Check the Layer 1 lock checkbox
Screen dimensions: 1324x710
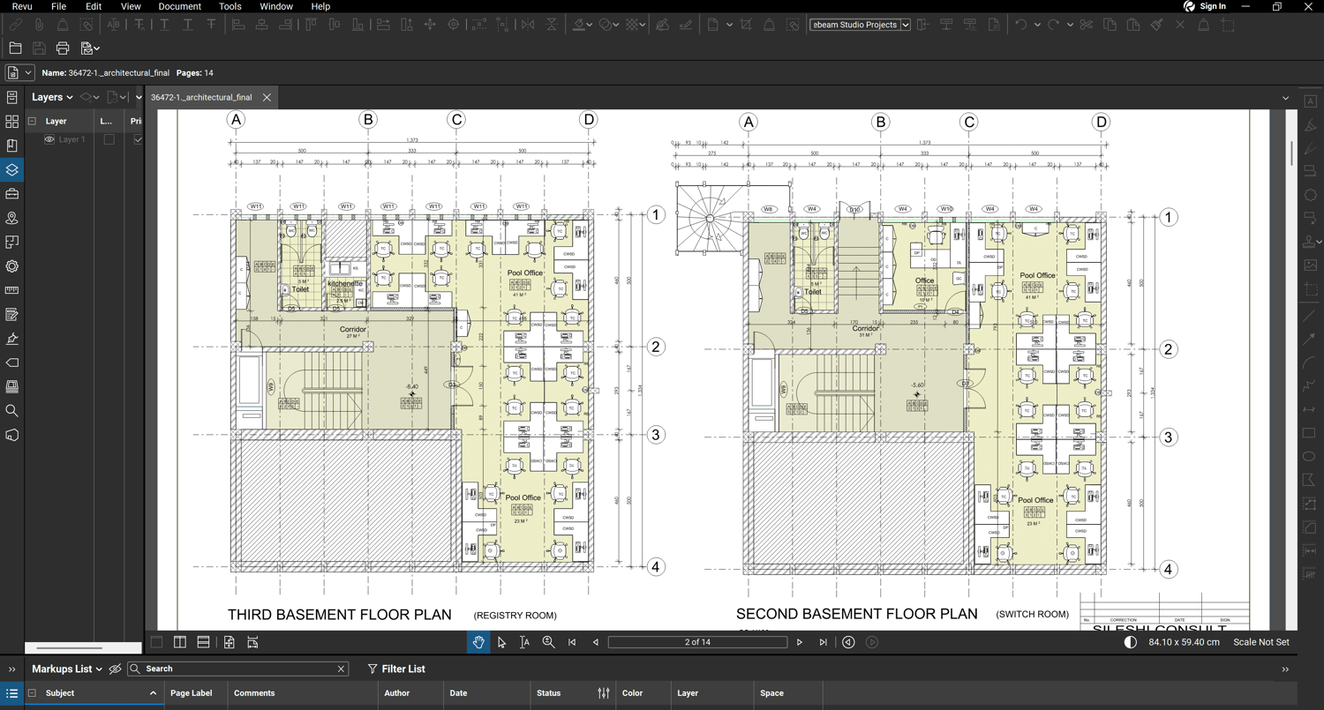[x=109, y=139]
